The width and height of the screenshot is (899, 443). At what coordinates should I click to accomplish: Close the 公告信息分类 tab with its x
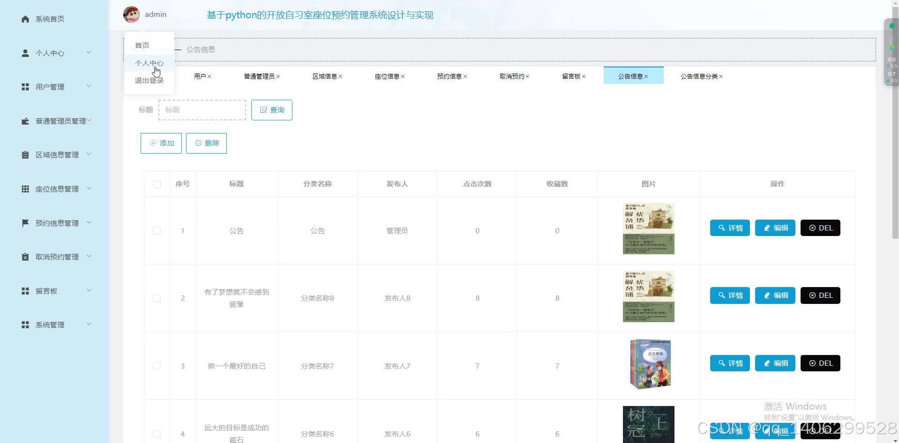point(721,76)
